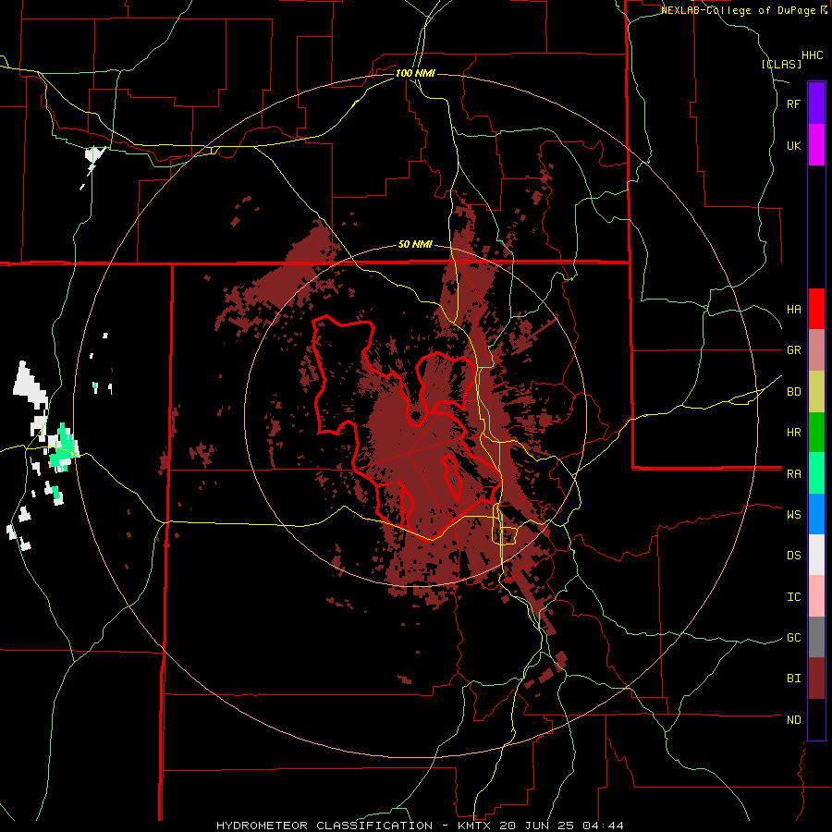
Task: Click the BD legend label
Action: tap(794, 392)
